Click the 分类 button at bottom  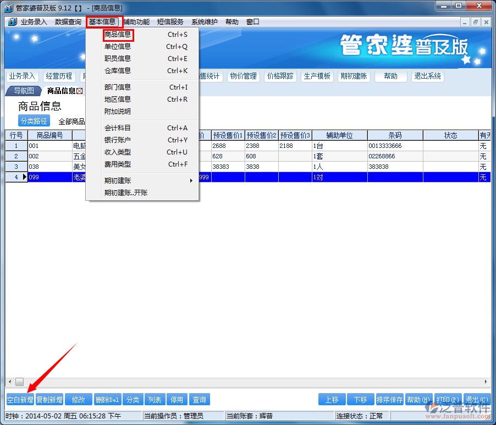pos(133,400)
